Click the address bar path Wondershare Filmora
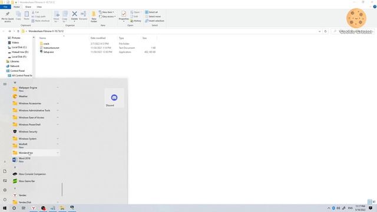 [x=46, y=31]
